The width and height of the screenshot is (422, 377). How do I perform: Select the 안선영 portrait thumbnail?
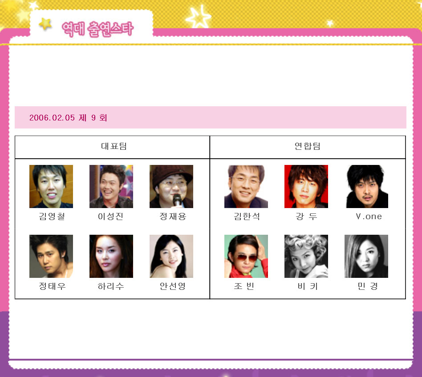coord(171,257)
